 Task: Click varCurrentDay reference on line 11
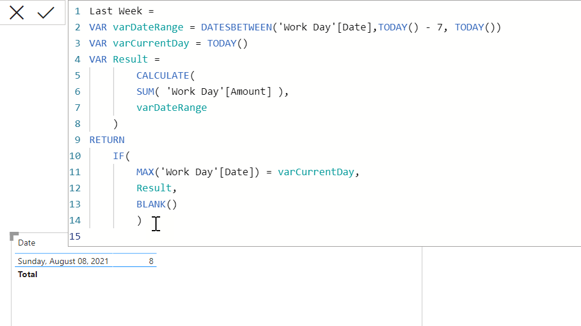point(316,172)
